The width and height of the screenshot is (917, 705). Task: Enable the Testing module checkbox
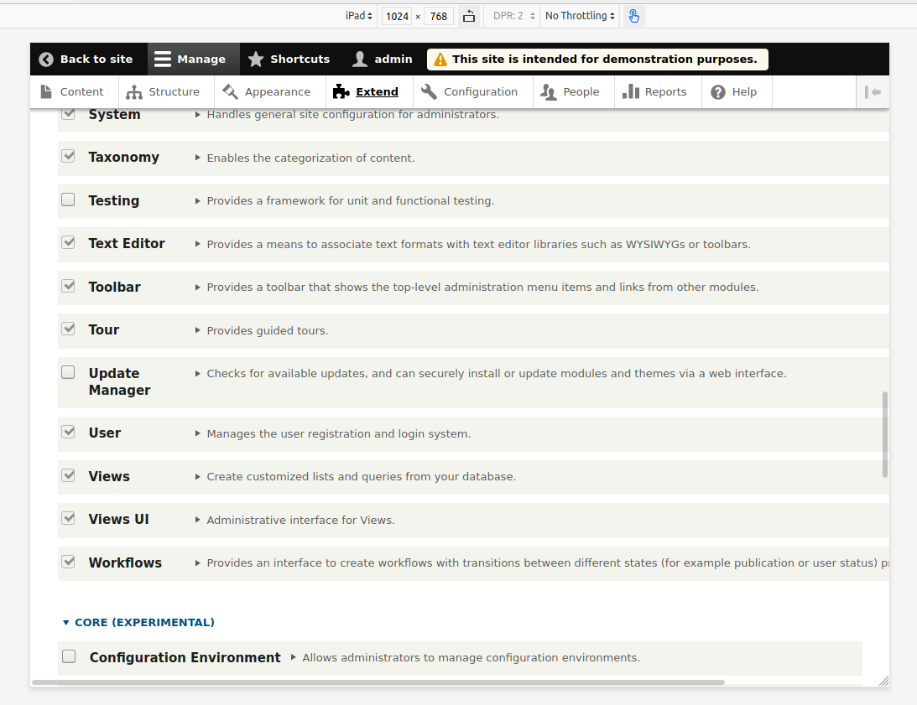[x=68, y=200]
